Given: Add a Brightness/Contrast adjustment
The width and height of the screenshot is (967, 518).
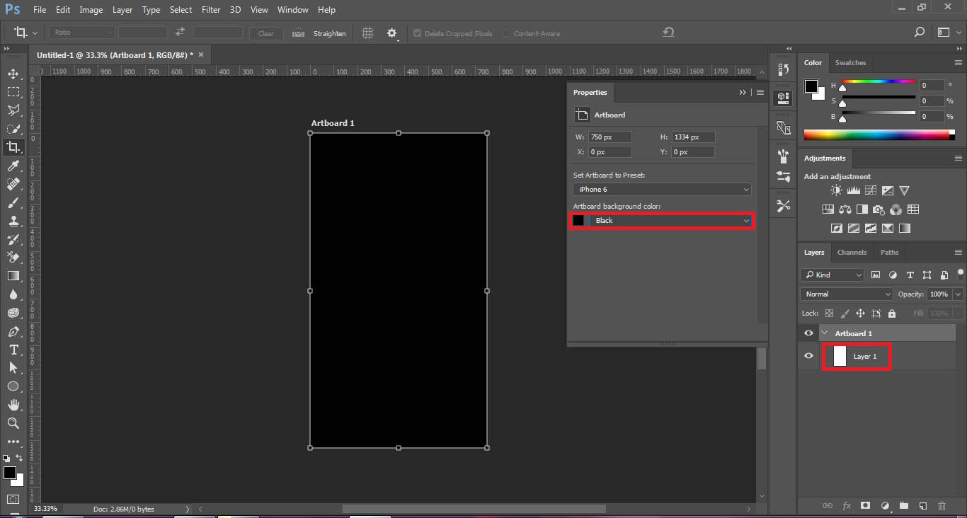Looking at the screenshot, I should (x=836, y=190).
